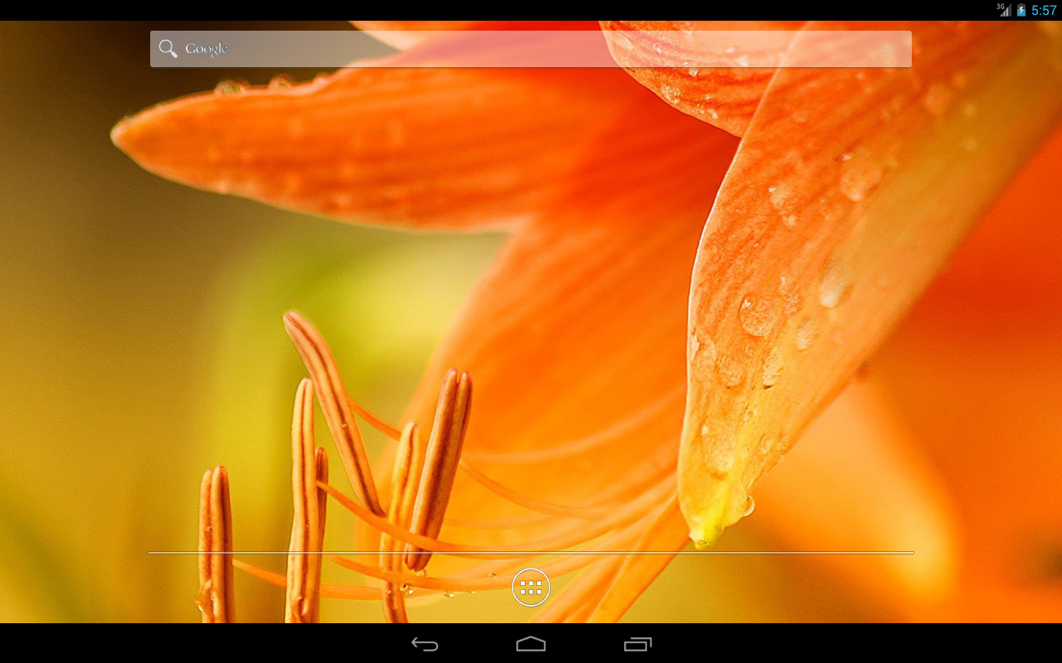1062x663 pixels.
Task: Tap the battery charging icon
Action: [x=1021, y=10]
